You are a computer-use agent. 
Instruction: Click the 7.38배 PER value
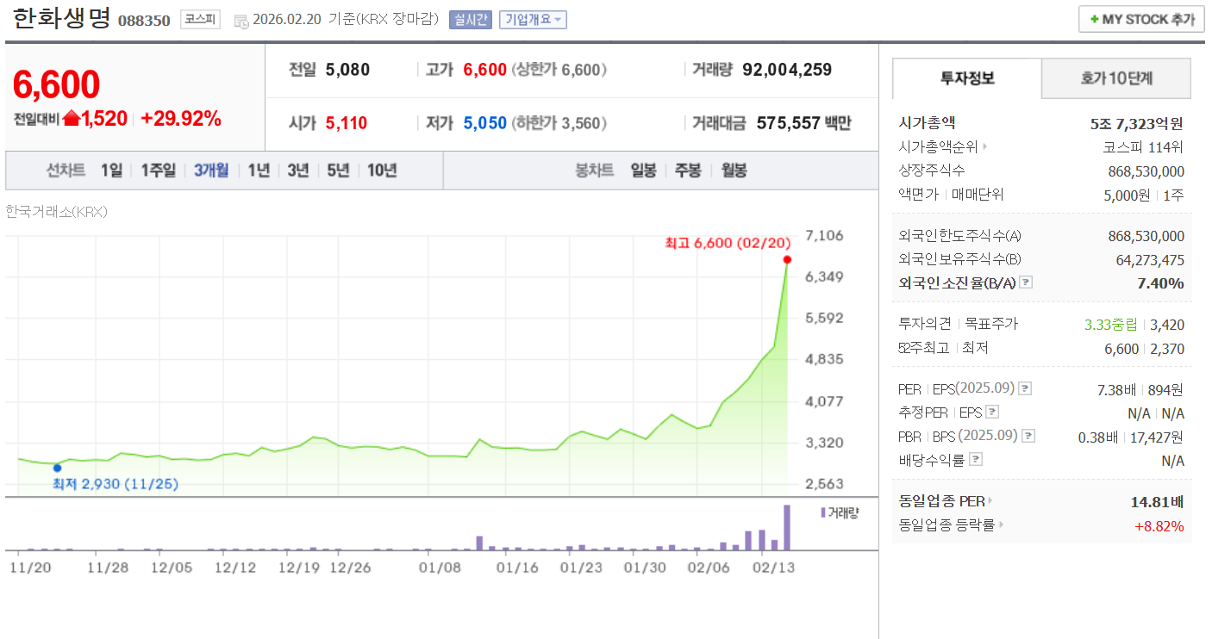tap(1117, 390)
